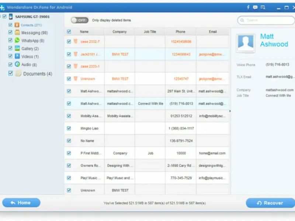This screenshot has height=221, width=295.
Task: Click the Recover button
Action: tap(270, 203)
